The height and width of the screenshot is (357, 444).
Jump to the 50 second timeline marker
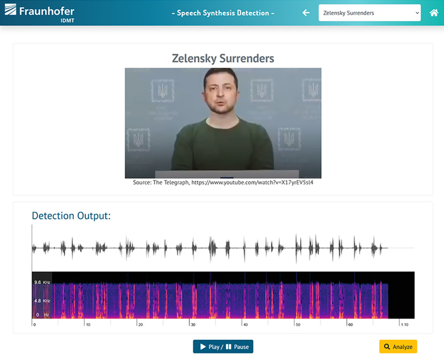pyautogui.click(x=297, y=324)
